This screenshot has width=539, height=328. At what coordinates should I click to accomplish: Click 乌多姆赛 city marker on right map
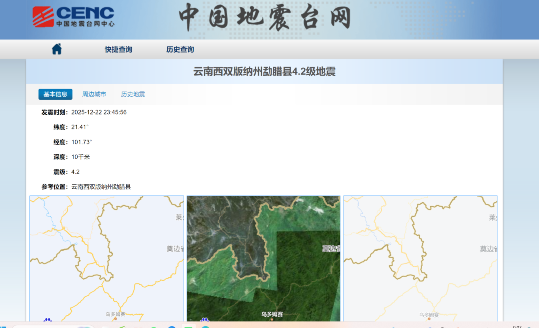coord(429,319)
